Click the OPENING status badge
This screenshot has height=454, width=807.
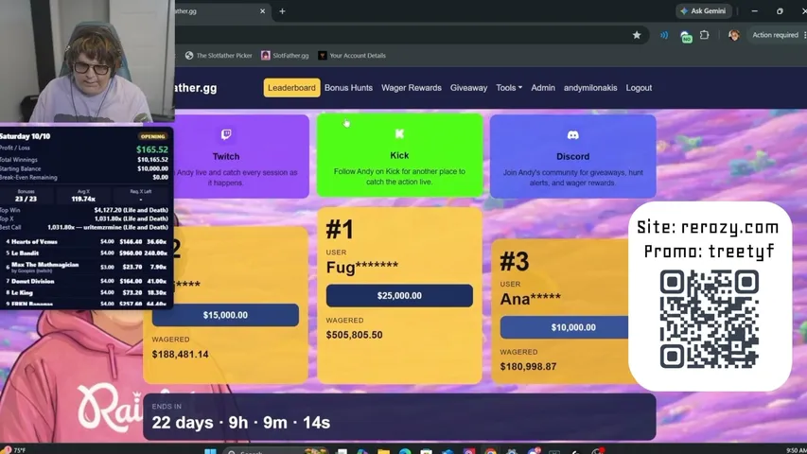coord(153,136)
